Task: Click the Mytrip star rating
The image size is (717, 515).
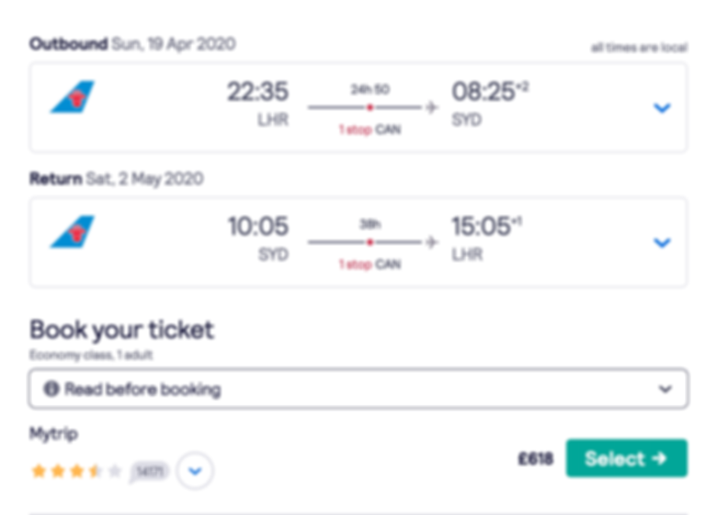Action: (76, 471)
